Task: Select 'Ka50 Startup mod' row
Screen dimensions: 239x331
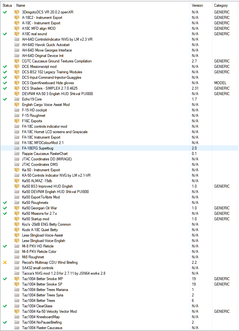Action: pos(119,219)
